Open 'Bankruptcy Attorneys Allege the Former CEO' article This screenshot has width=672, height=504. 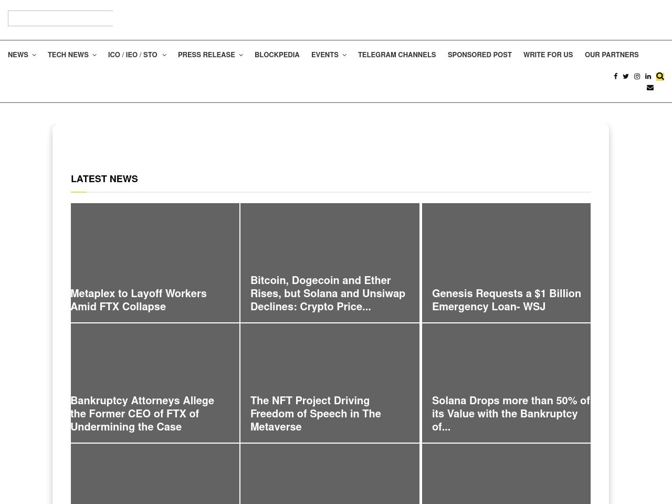point(142,414)
